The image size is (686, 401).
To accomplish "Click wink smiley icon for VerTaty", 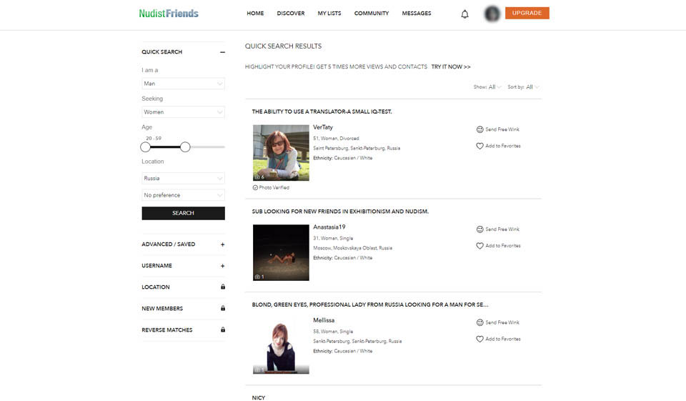I will pos(480,129).
